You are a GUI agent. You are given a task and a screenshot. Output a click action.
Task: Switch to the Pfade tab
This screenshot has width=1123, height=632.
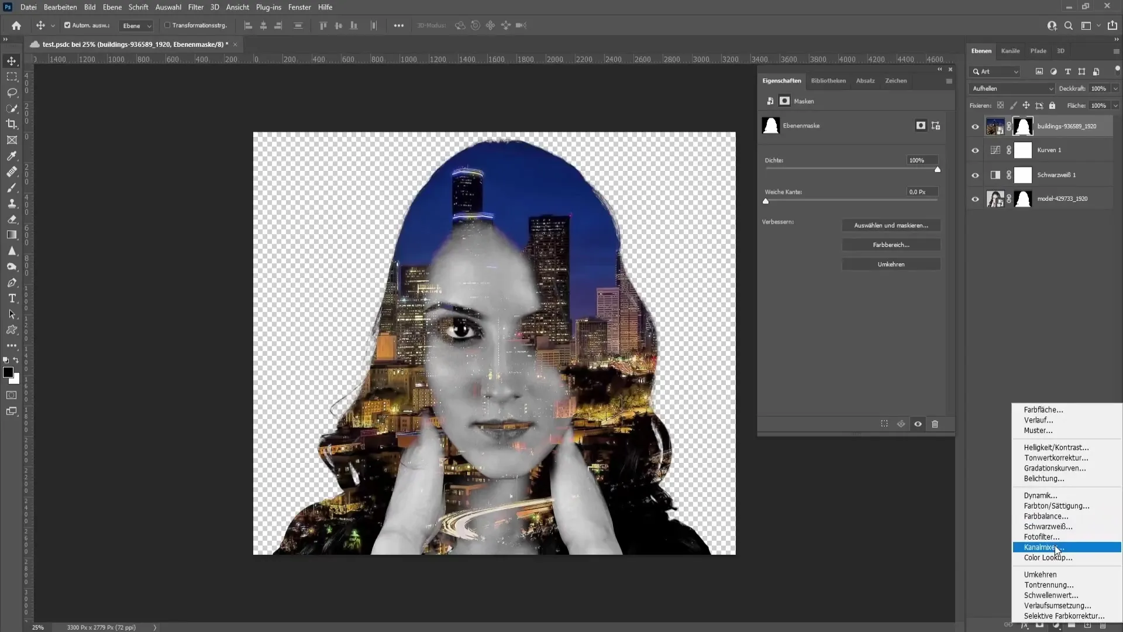point(1038,51)
